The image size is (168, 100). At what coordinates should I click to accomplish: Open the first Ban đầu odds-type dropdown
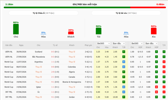point(119,43)
